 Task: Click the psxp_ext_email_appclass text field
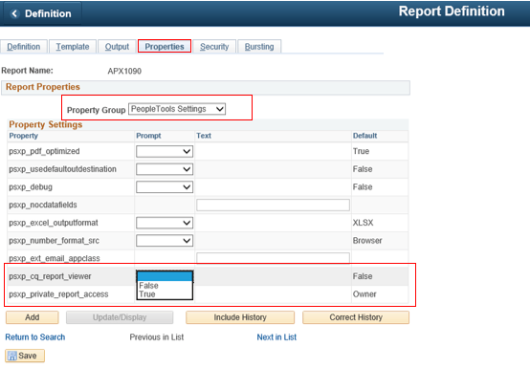pos(273,258)
